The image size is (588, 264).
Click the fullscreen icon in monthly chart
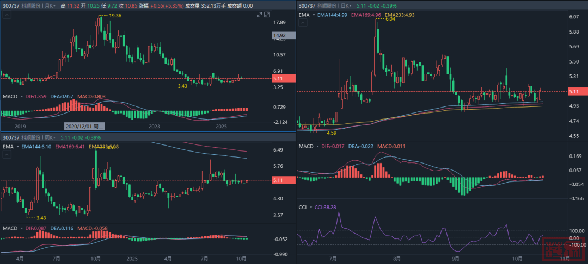(268, 15)
